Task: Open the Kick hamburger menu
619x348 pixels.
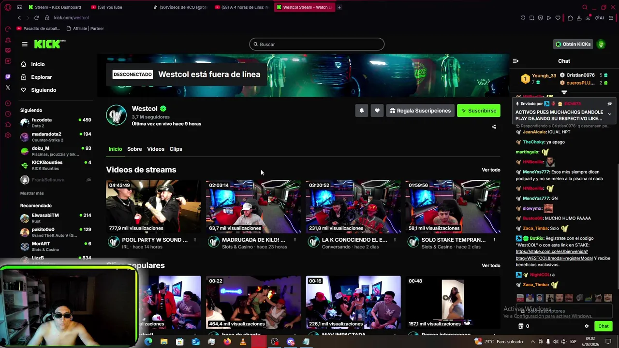Action: 25,44
